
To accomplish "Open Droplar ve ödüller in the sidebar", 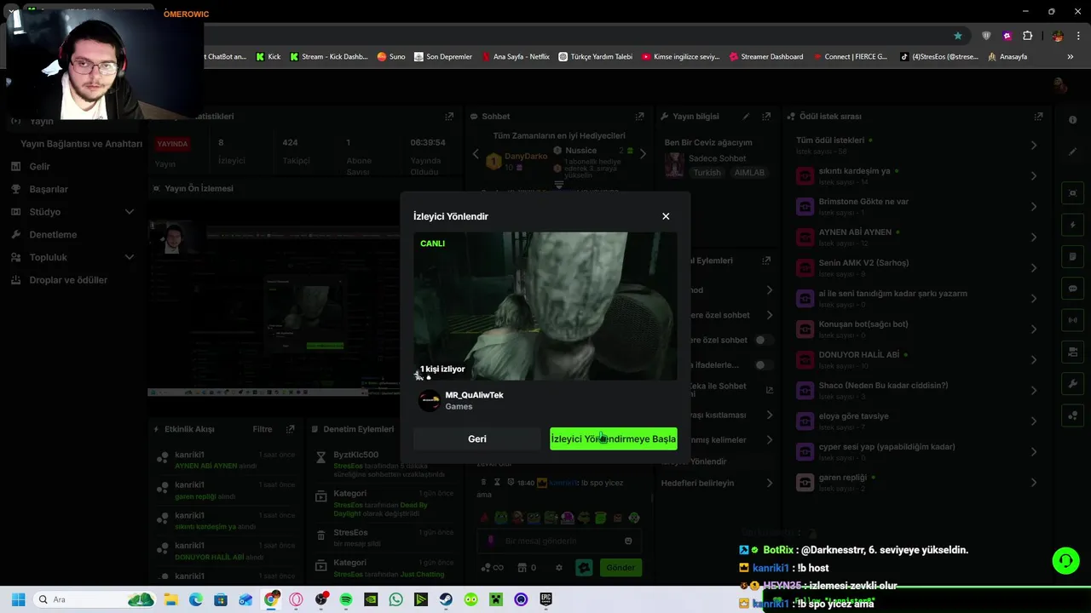I will (x=68, y=280).
